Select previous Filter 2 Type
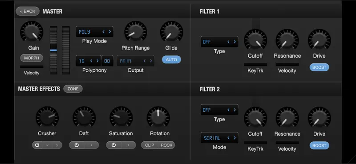The width and height of the screenshot is (356, 164). 228,110
